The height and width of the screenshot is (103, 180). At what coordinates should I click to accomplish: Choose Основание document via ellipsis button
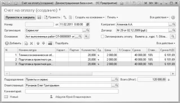pyautogui.click(x=76, y=37)
